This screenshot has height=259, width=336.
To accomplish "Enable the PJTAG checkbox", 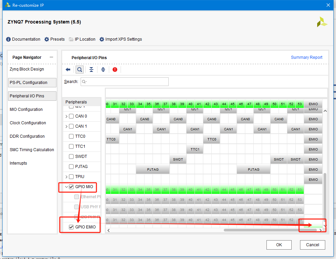I will tap(71, 167).
